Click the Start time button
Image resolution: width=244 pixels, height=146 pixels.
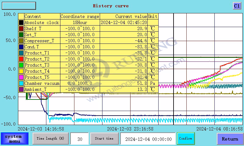[x=104, y=138]
